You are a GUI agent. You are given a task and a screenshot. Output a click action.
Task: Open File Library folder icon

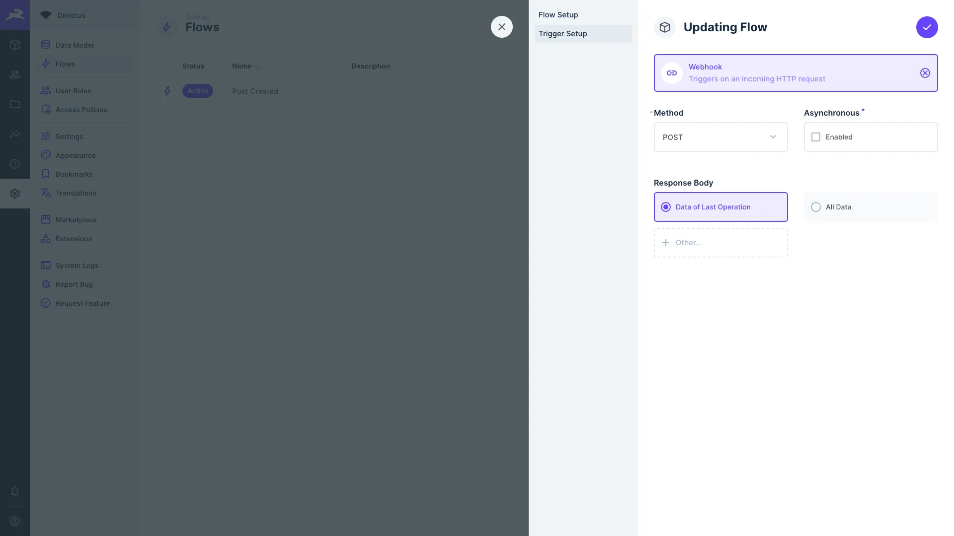tap(15, 104)
